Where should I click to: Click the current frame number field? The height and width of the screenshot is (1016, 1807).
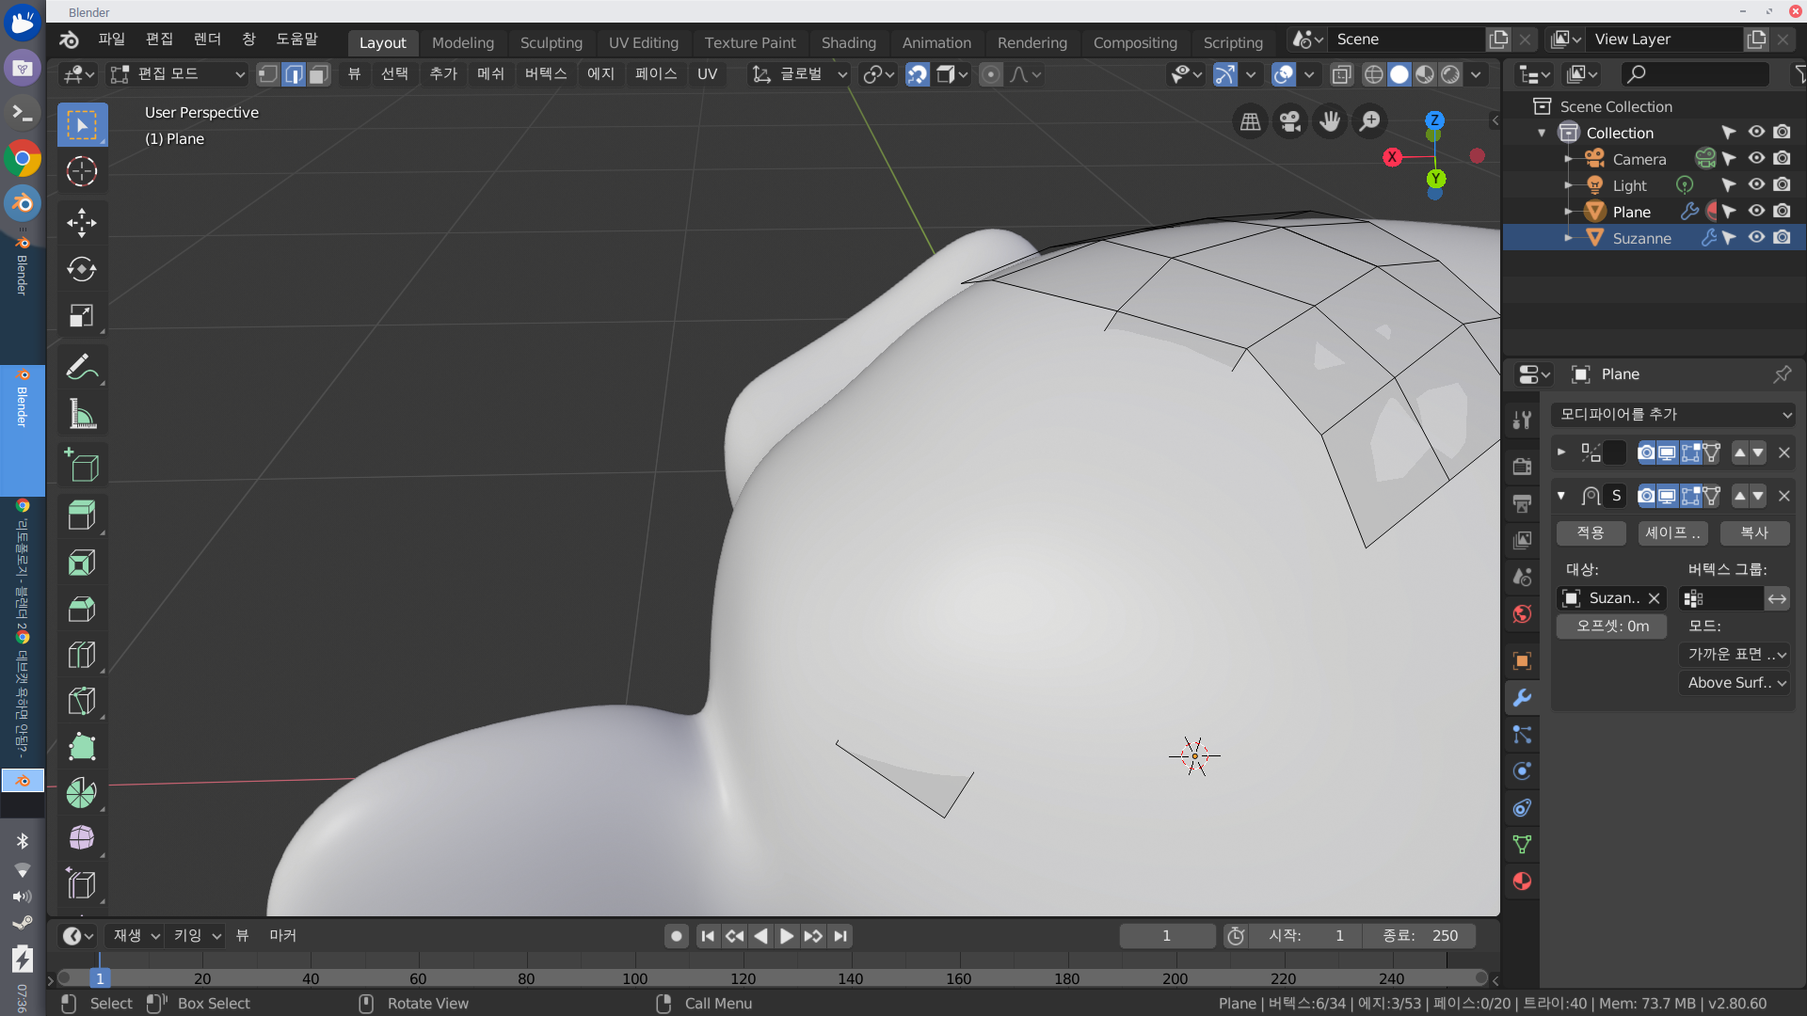coord(1167,936)
